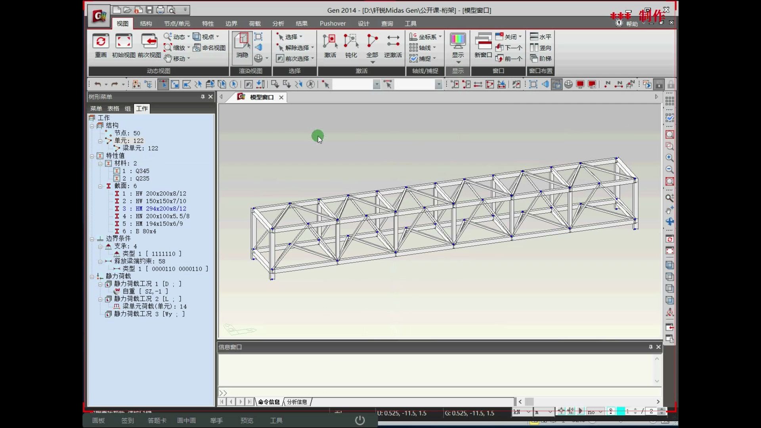761x428 pixels.
Task: Switch to the 表格 tree panel tab
Action: (x=113, y=109)
